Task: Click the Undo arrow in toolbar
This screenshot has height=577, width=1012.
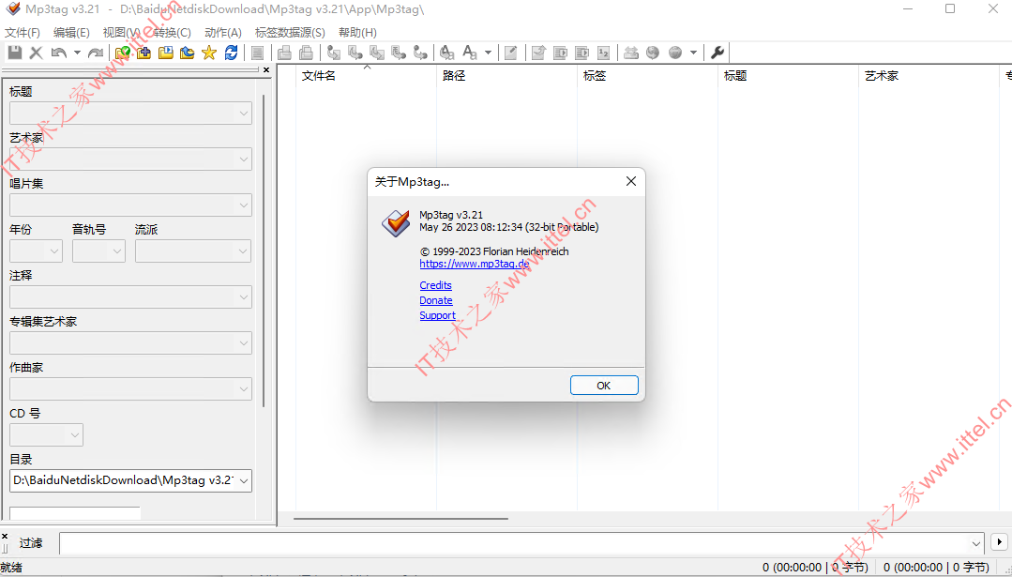Action: coord(59,53)
